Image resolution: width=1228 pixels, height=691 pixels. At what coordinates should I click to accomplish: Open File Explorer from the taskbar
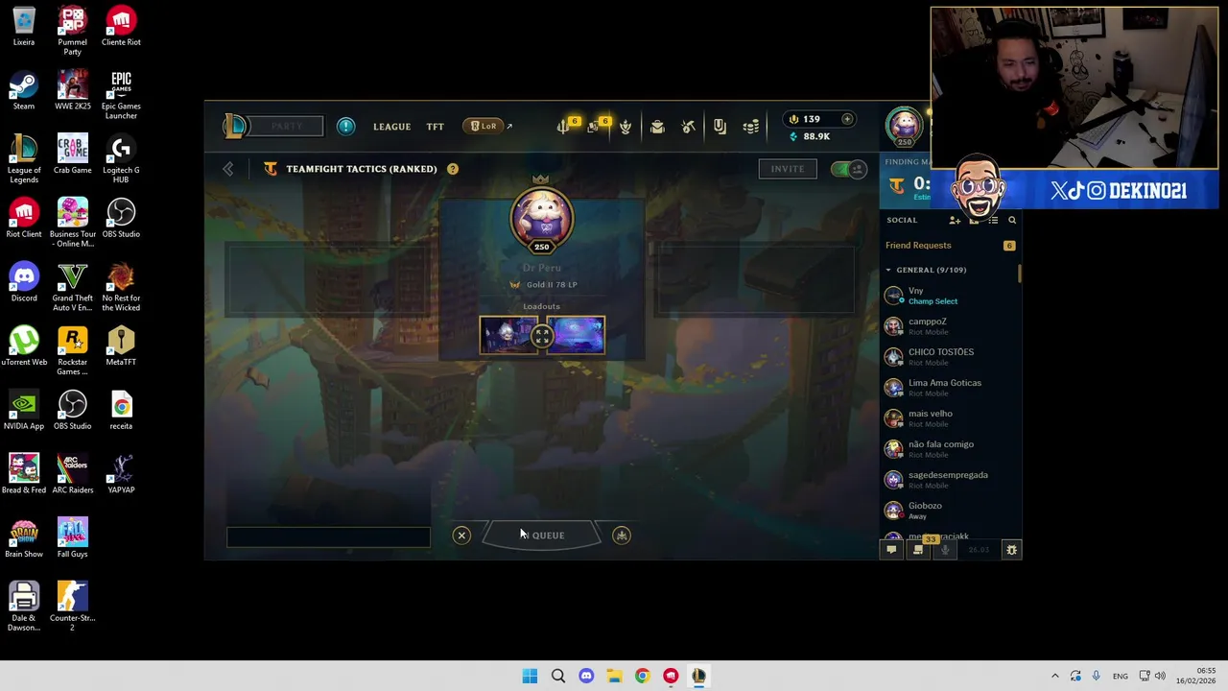[614, 676]
